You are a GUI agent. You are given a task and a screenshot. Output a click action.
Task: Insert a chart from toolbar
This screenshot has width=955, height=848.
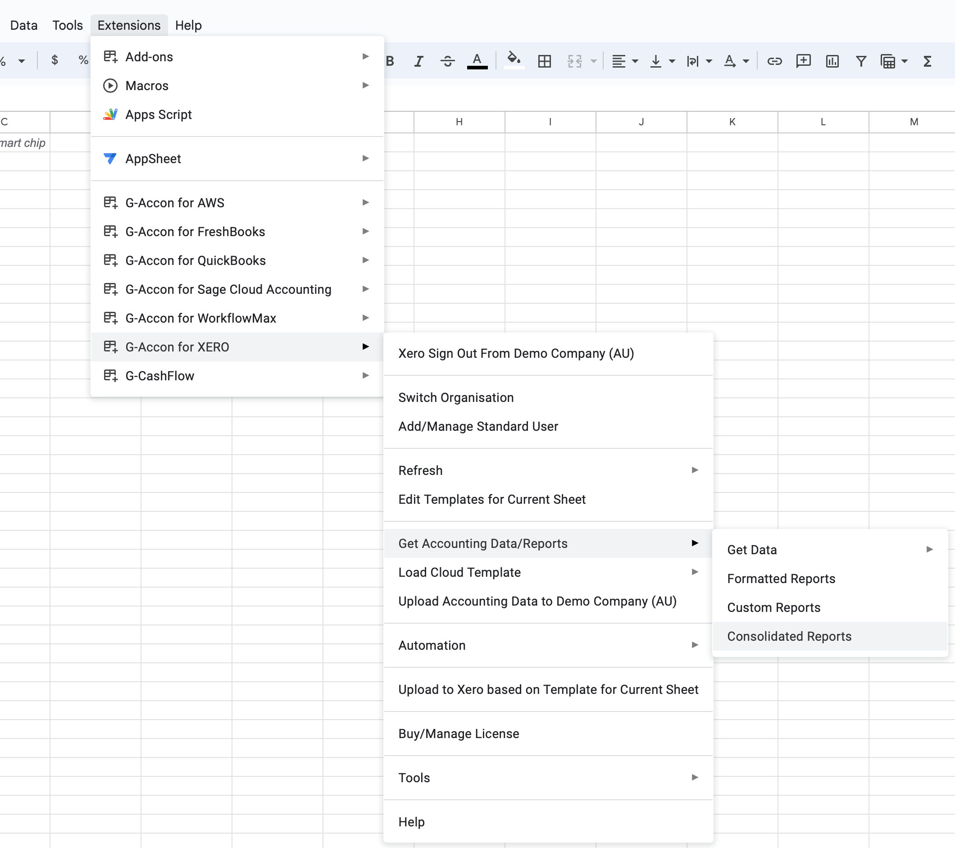coord(832,61)
